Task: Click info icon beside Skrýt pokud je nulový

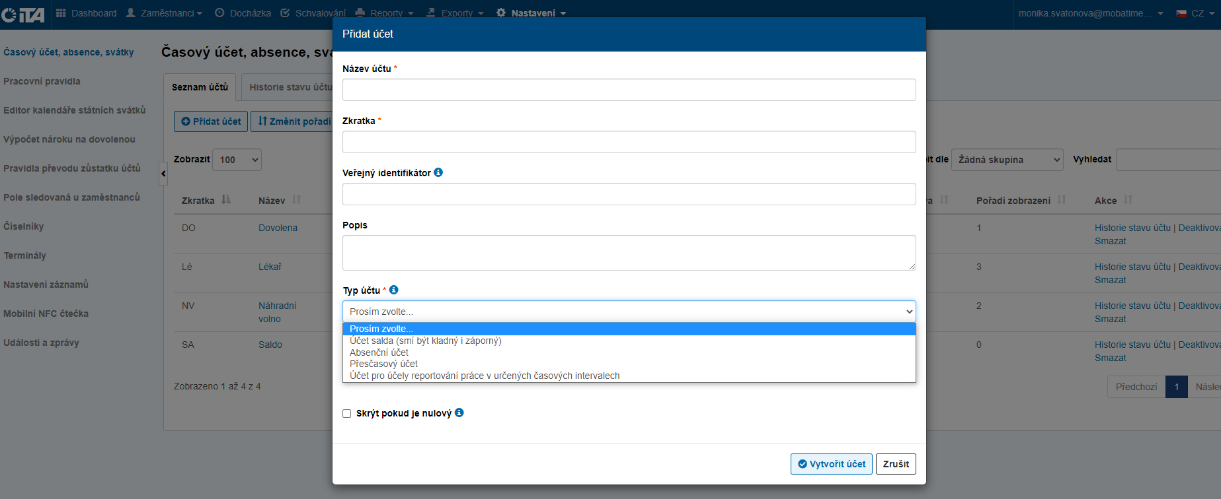Action: (x=459, y=413)
